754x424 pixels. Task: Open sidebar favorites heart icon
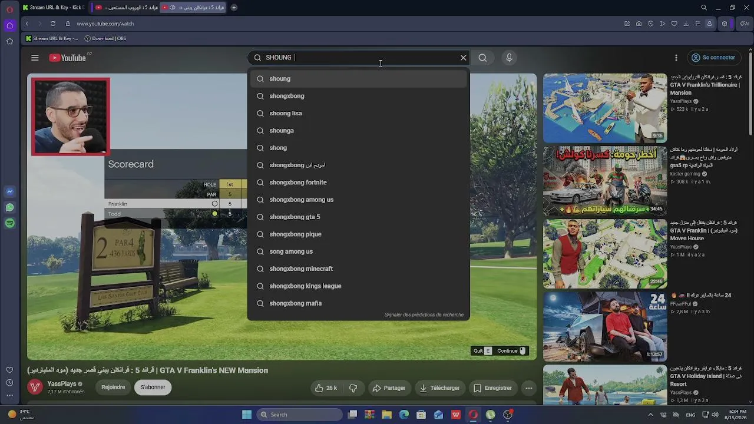click(9, 370)
